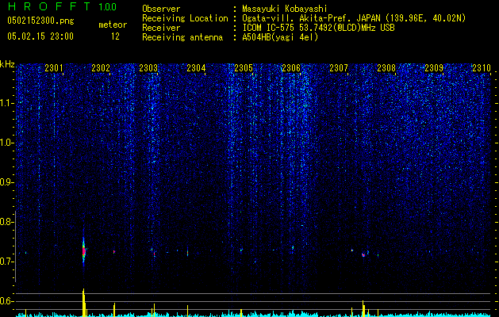Image resolution: width=499 pixels, height=317 pixels.
Task: Click the large red meteor echo near 2302
Action: click(84, 251)
